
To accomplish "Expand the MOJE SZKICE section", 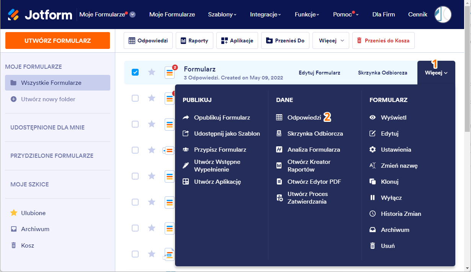I will (29, 185).
